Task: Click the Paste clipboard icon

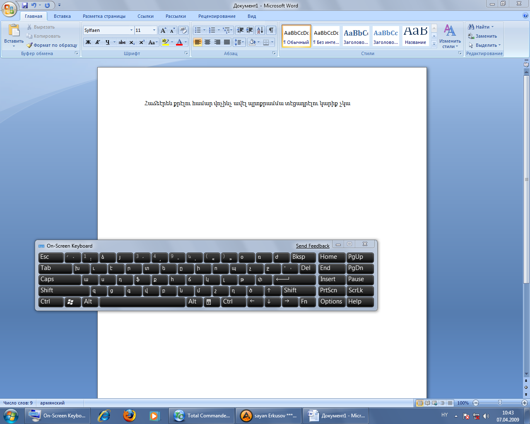Action: pyautogui.click(x=14, y=31)
